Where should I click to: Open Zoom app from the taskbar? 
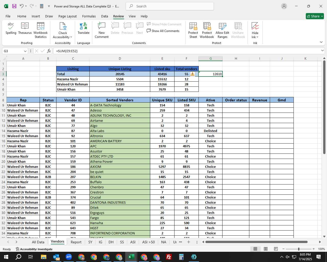tap(69, 257)
